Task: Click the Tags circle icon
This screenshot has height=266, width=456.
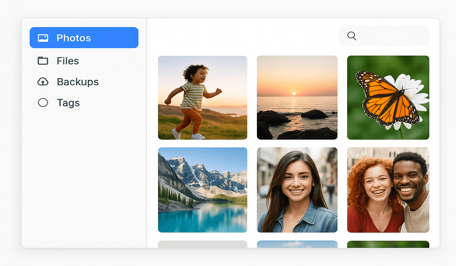Action: (43, 103)
